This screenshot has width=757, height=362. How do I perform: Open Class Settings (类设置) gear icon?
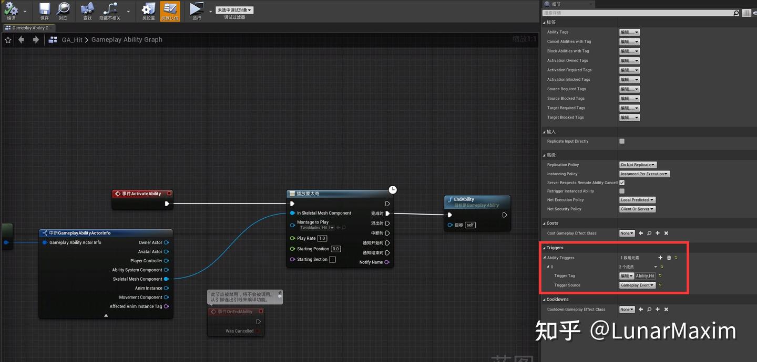coord(149,10)
